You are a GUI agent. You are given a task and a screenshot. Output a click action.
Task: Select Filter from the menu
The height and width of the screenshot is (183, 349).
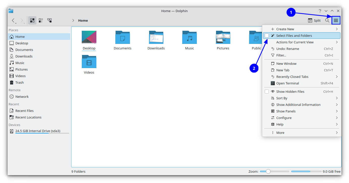click(281, 55)
